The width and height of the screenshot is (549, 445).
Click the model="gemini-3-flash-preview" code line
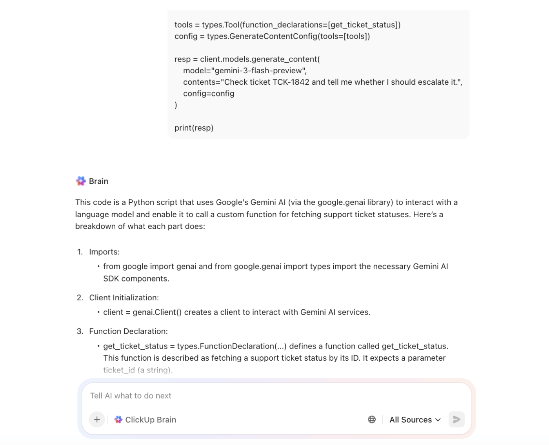click(x=245, y=71)
